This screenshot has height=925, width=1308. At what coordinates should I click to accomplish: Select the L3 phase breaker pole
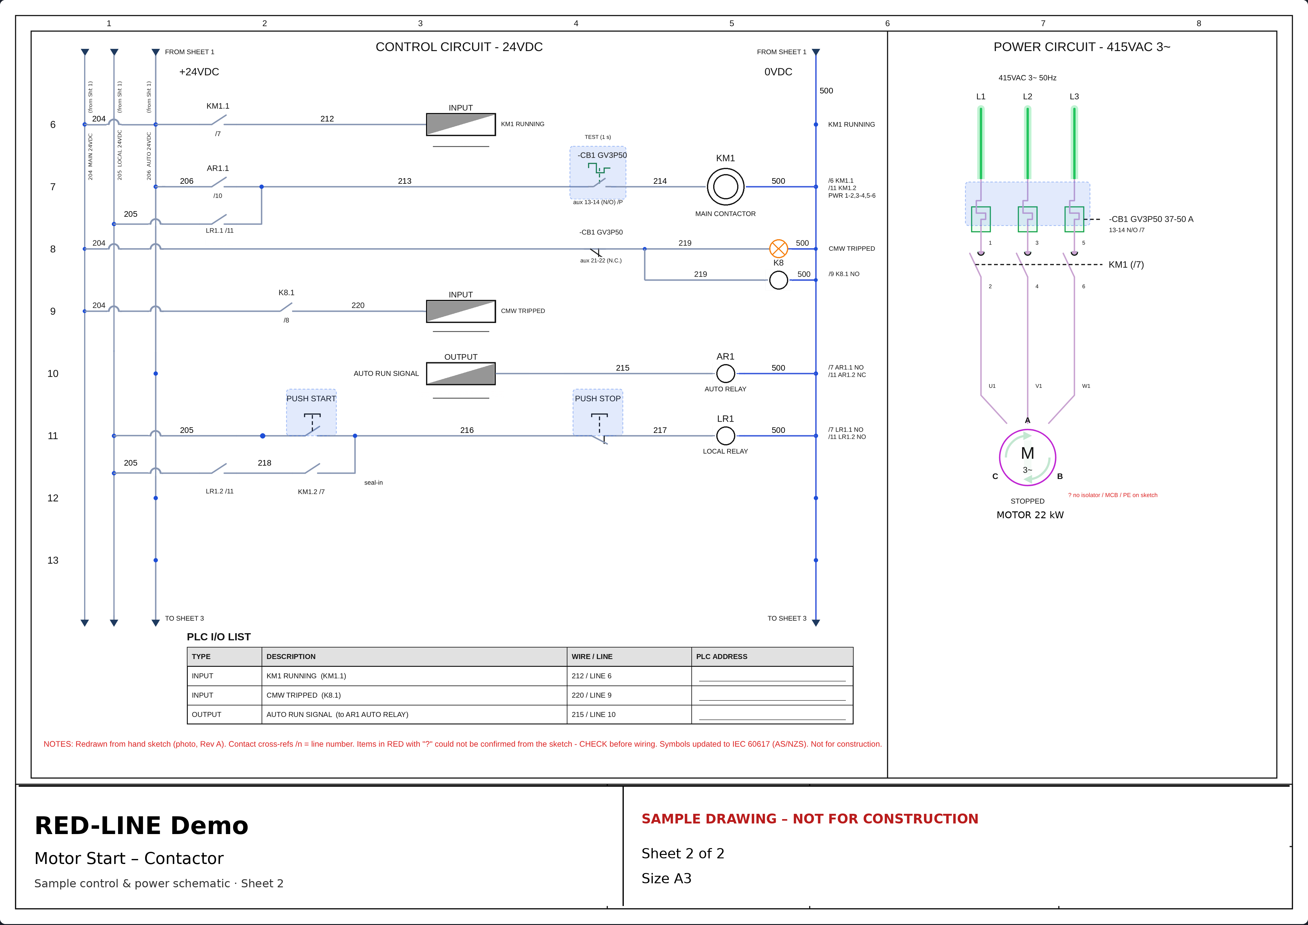[x=1074, y=219]
